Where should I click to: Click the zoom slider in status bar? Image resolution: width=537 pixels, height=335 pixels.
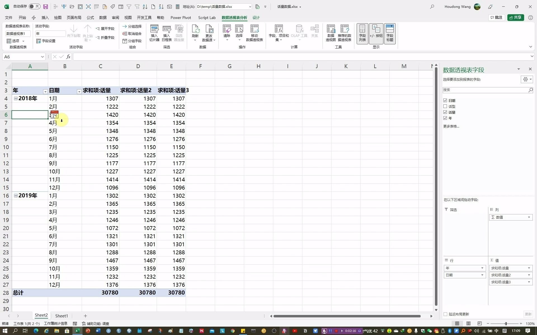point(506,324)
